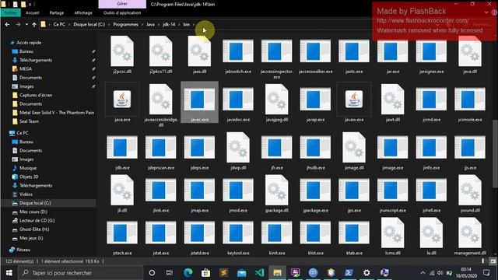Select the jimage.dll file
The height and width of the screenshot is (280, 498).
(354, 151)
